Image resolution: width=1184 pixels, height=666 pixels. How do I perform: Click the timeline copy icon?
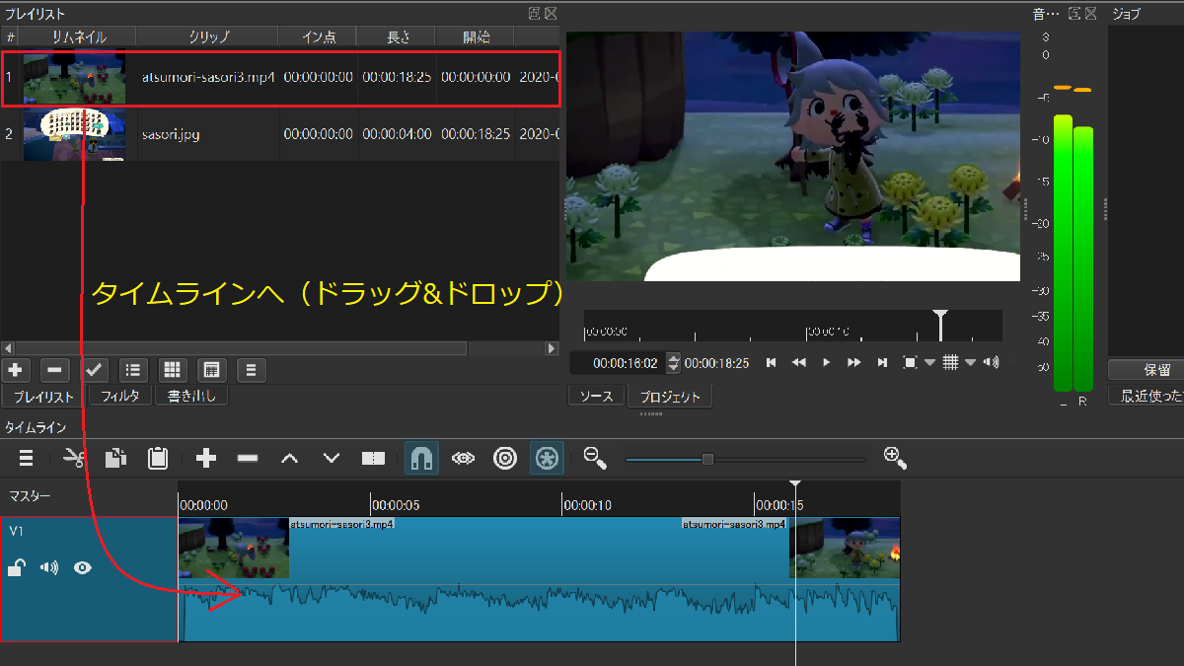pos(115,458)
